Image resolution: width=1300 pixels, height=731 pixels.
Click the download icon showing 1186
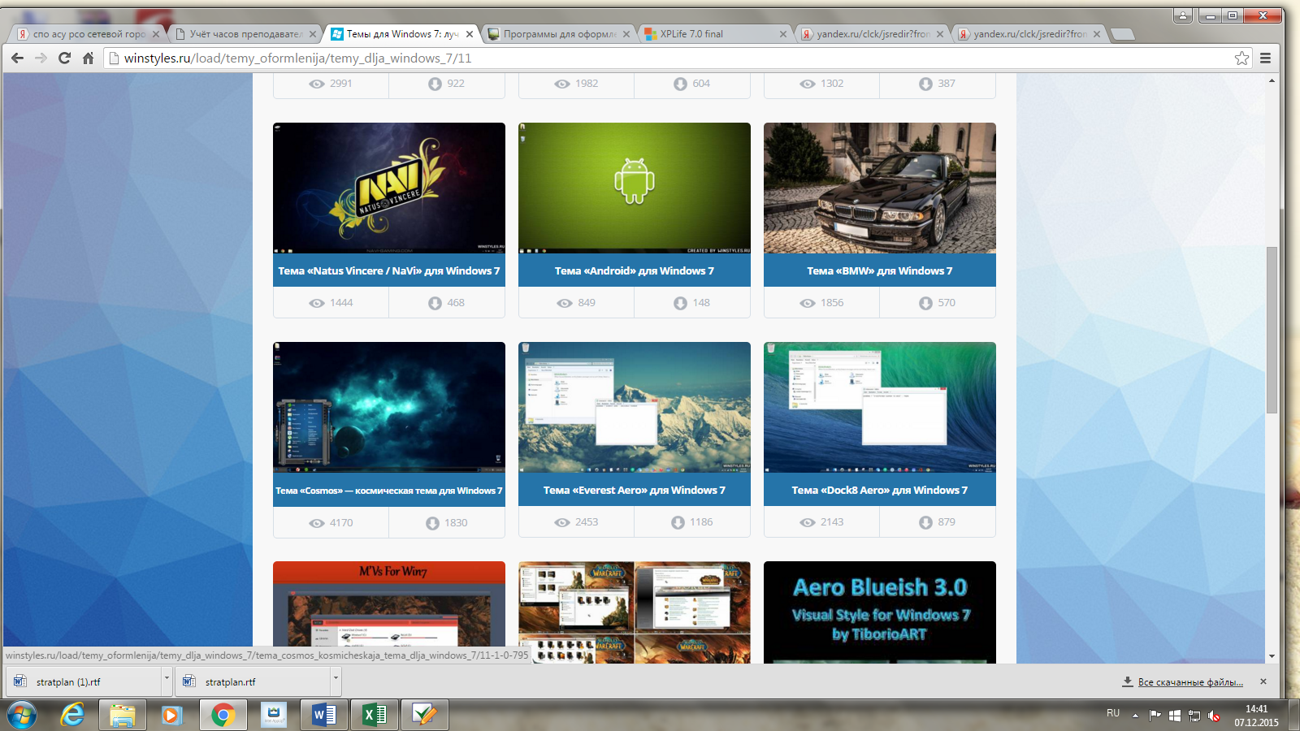678,522
